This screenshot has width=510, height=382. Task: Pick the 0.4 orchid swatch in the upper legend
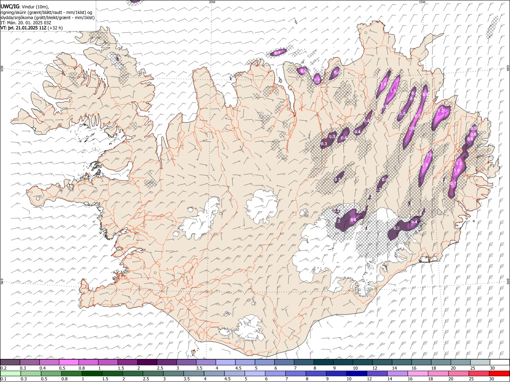49,363
